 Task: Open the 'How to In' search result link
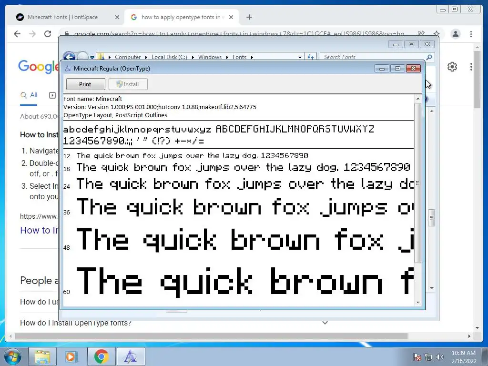pos(39,230)
